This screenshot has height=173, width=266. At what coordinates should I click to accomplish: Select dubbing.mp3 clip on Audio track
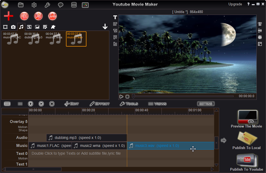coord(87,138)
